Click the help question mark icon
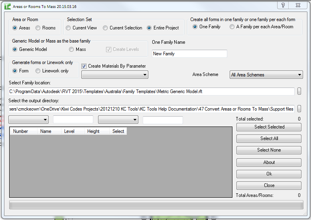This screenshot has width=311, height=220. [x=283, y=5]
